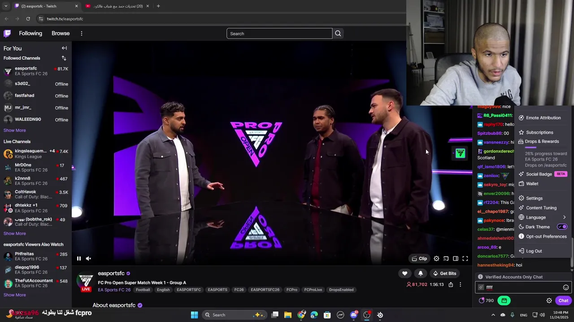Screen dimensions: 574x322
Task: Show more followed channels
Action: click(x=15, y=131)
